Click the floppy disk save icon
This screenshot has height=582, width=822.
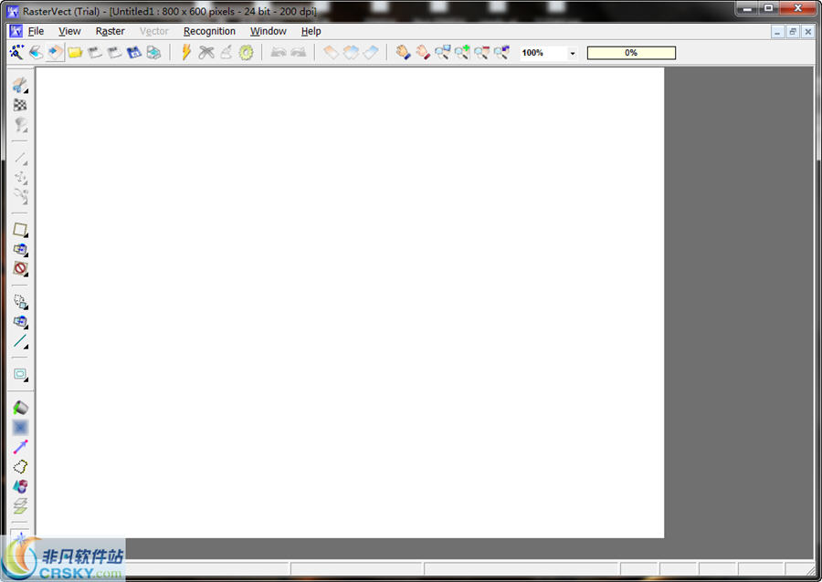pos(134,53)
